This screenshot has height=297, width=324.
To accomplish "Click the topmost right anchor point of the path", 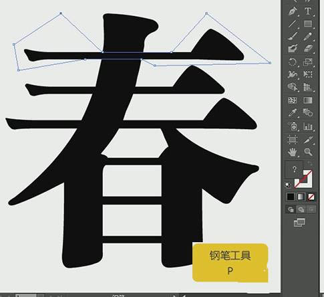I will tap(206, 13).
